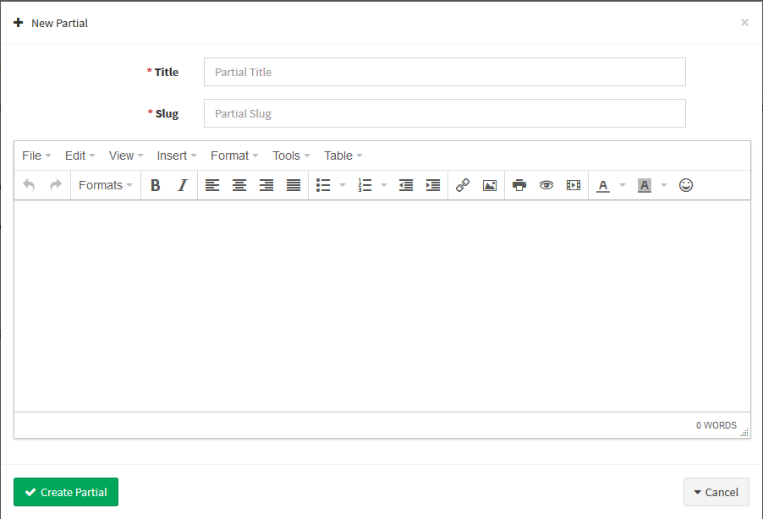Preview the content with eye icon
The image size is (763, 519).
tap(546, 185)
